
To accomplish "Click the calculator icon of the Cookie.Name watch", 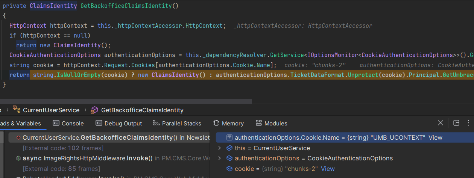I will tap(229, 138).
